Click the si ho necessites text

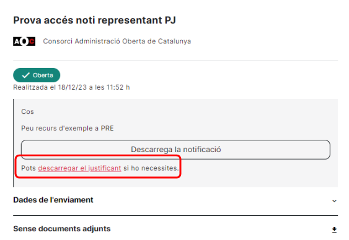pyautogui.click(x=151, y=168)
